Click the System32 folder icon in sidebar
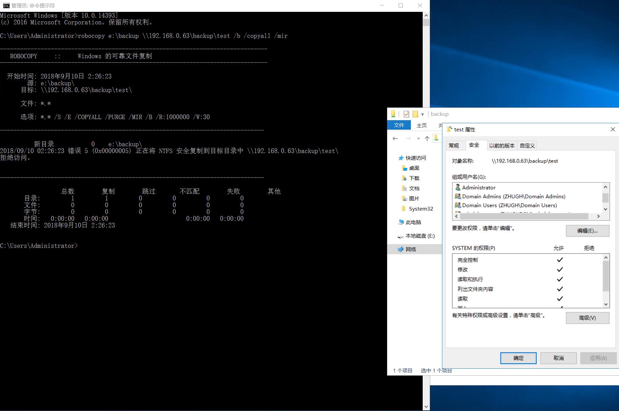The image size is (619, 411). point(403,209)
